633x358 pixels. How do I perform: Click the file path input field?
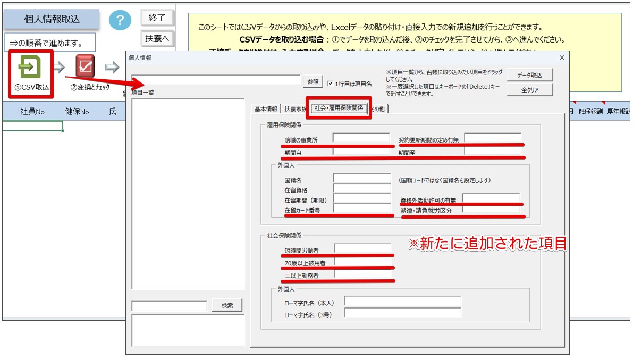216,79
